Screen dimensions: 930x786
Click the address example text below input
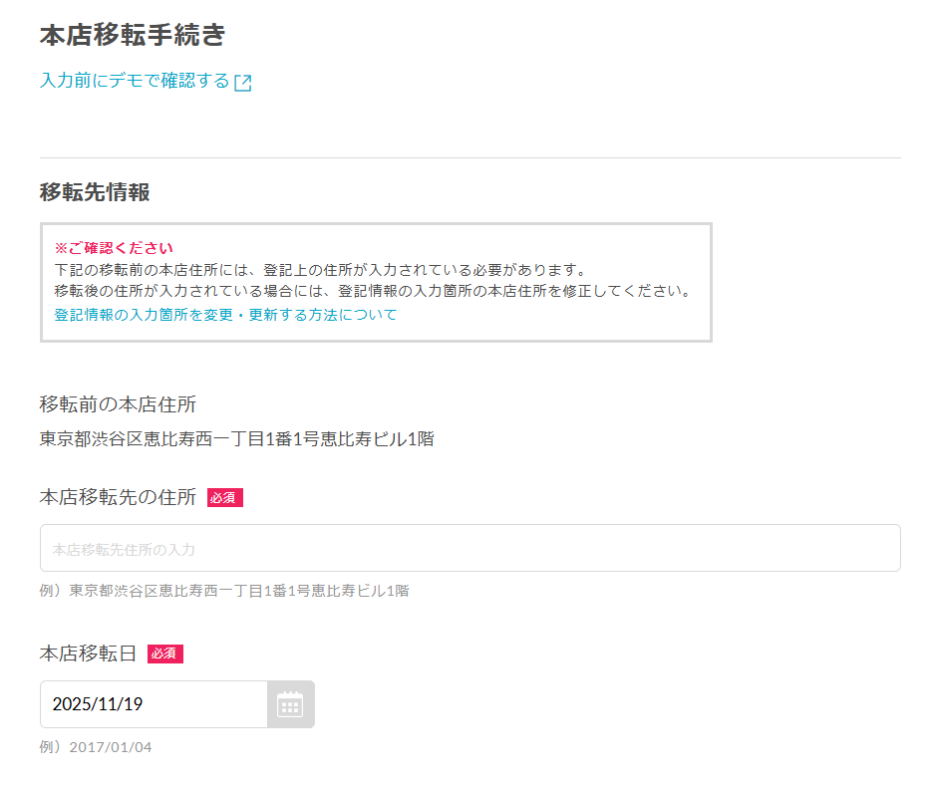tap(224, 591)
